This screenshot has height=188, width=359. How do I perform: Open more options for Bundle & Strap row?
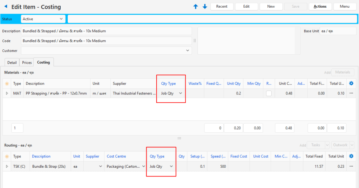pos(351,166)
